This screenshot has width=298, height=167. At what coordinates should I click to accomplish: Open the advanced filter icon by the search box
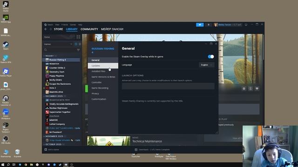pos(78,50)
